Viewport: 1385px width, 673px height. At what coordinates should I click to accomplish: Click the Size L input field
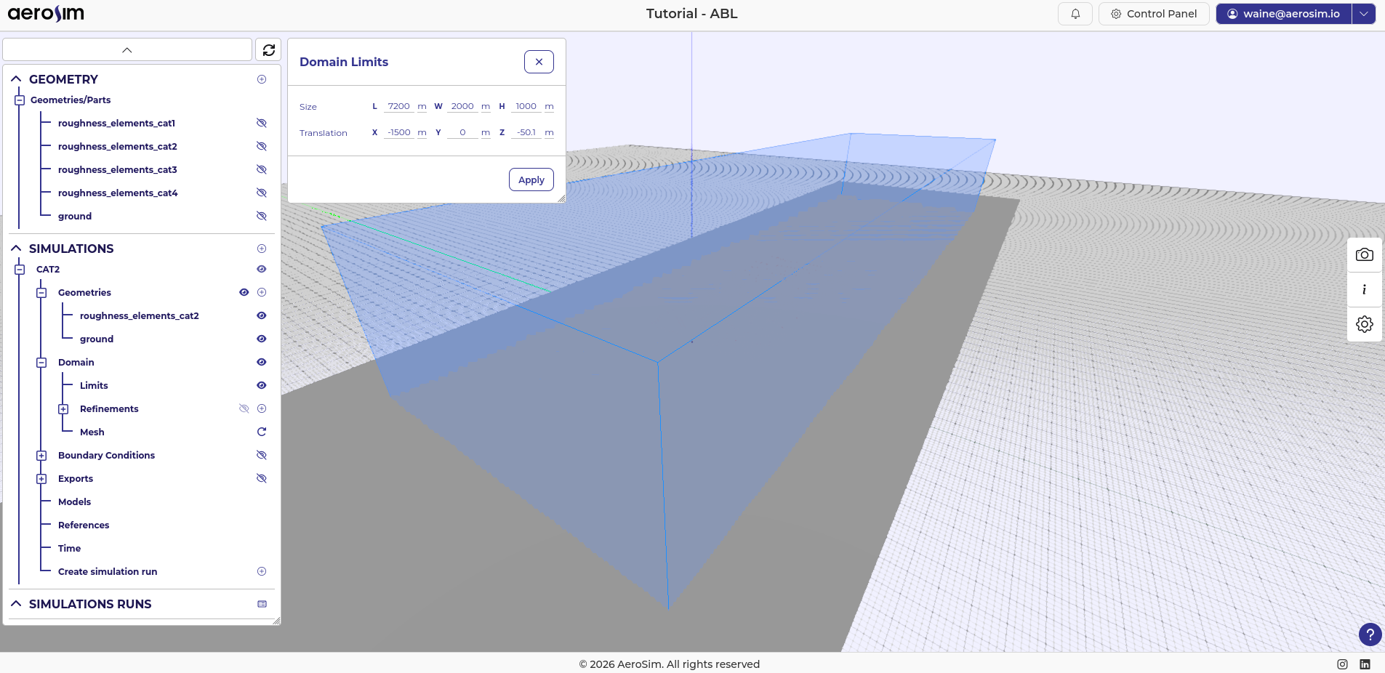[x=398, y=106]
